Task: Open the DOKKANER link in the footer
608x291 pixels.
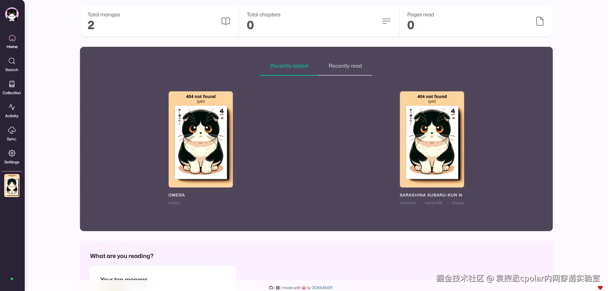Action: [322, 288]
